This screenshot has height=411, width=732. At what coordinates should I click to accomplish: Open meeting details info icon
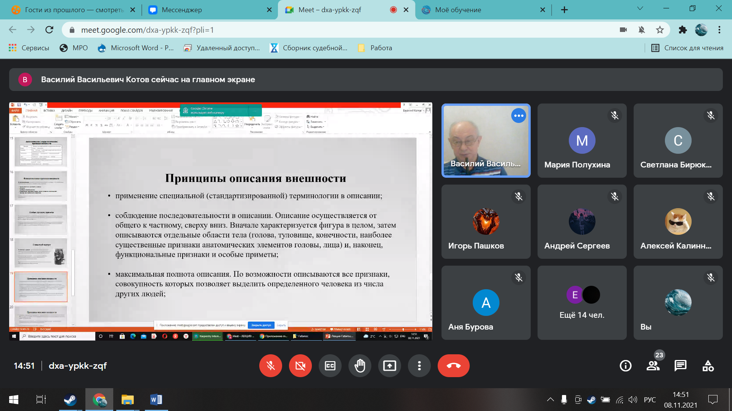pyautogui.click(x=626, y=366)
